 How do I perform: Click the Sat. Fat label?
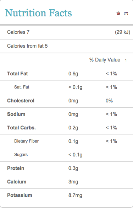[x=22, y=87]
